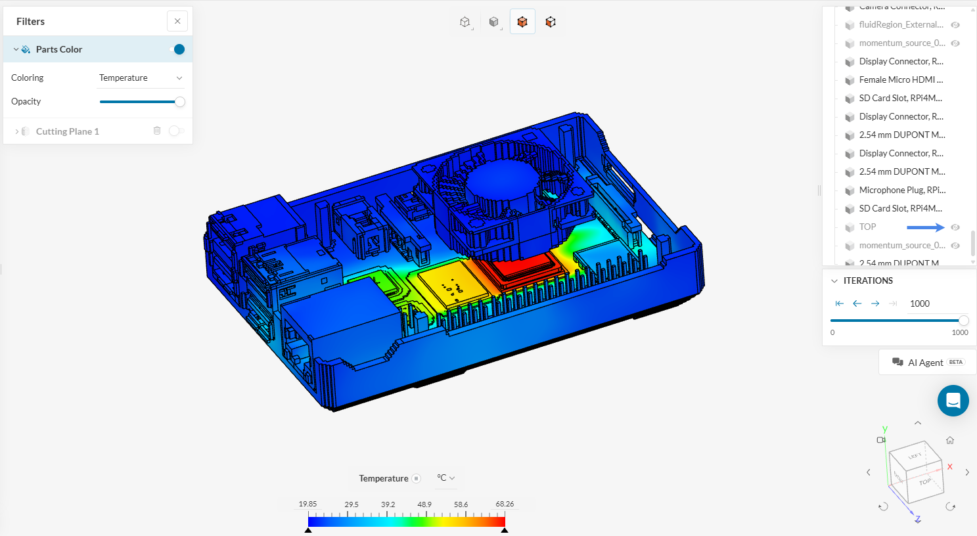
Task: Open the Coloring Temperature dropdown
Action: (141, 78)
